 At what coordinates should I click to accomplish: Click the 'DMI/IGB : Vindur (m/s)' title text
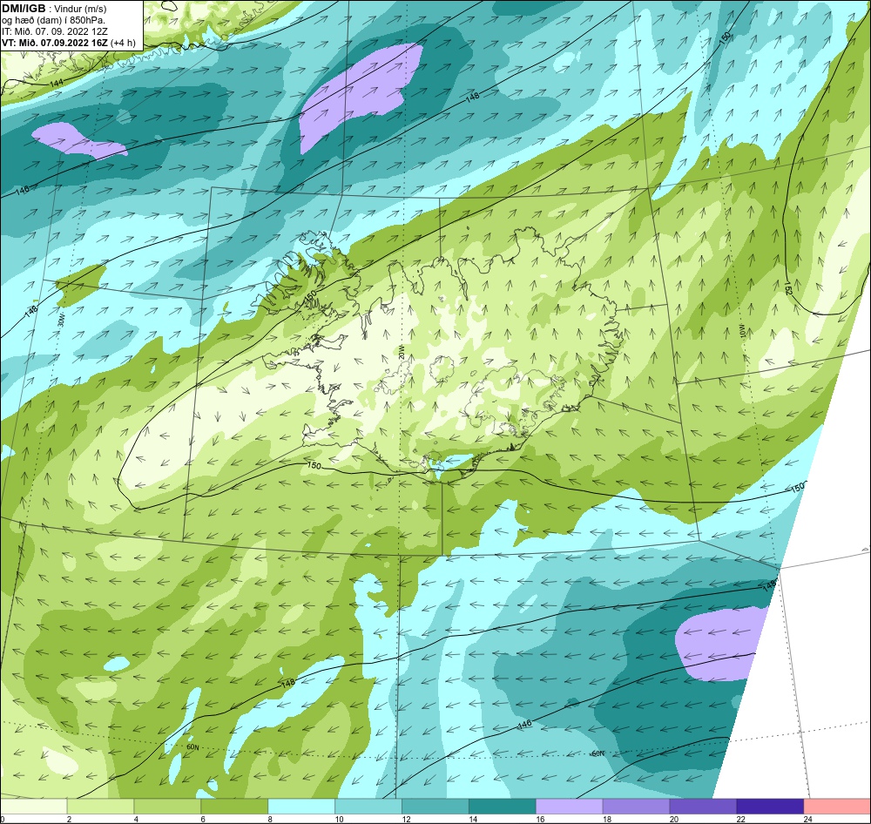tap(54, 9)
